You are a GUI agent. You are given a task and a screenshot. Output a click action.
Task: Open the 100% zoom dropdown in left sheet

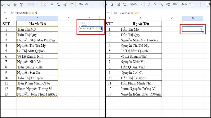coord(33,4)
